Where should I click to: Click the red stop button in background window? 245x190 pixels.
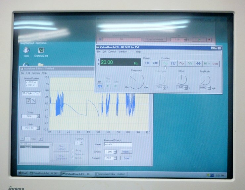pyautogui.click(x=209, y=40)
